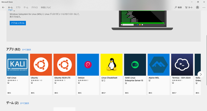207x111 pixels.
Task: Open the Debian swirl logo tile
Action: tap(88, 64)
